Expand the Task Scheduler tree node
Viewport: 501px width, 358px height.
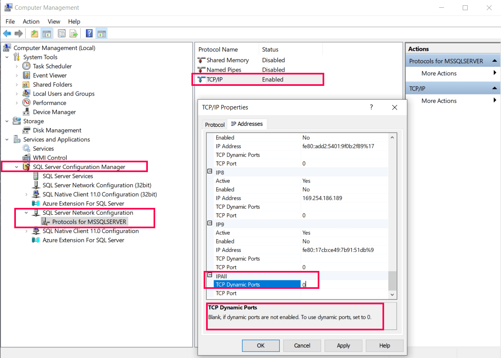tap(17, 66)
